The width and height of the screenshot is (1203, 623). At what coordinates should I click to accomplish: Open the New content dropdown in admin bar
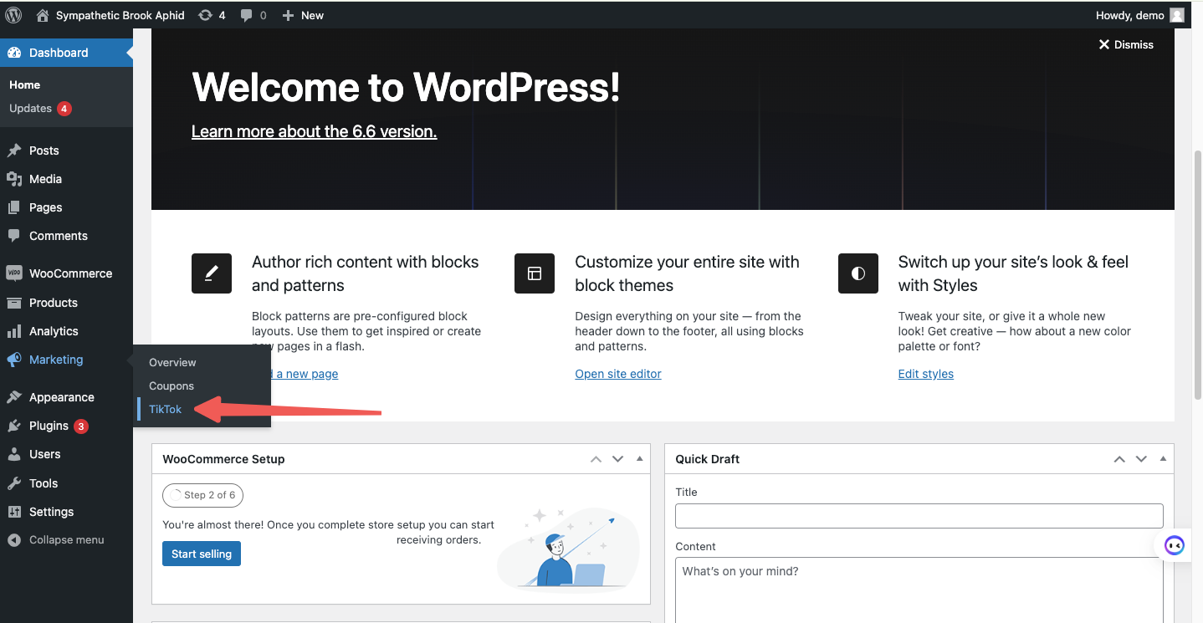[303, 15]
